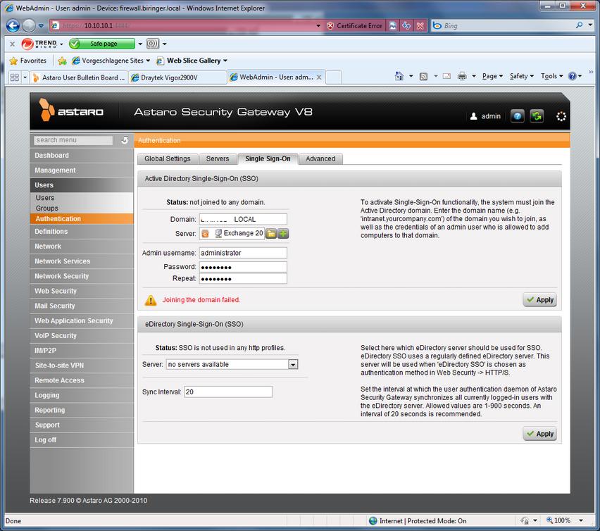Viewport: 600px width, 531px height.
Task: Click the Repeat password field
Action: pos(243,278)
